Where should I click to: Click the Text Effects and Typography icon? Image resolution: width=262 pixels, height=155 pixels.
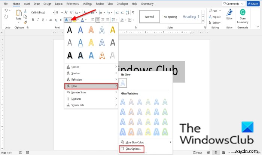[66, 20]
